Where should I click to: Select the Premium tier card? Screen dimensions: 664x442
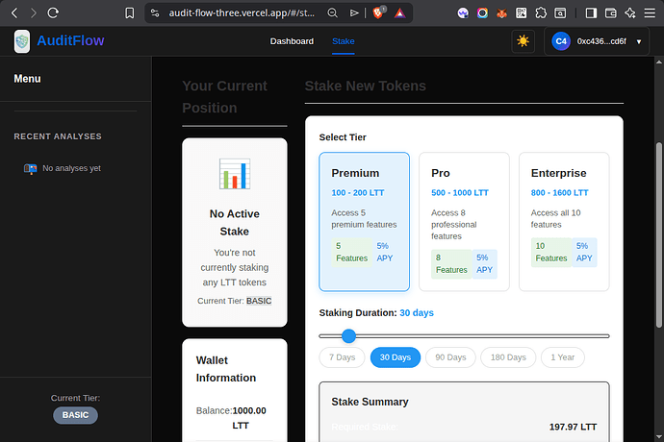365,221
